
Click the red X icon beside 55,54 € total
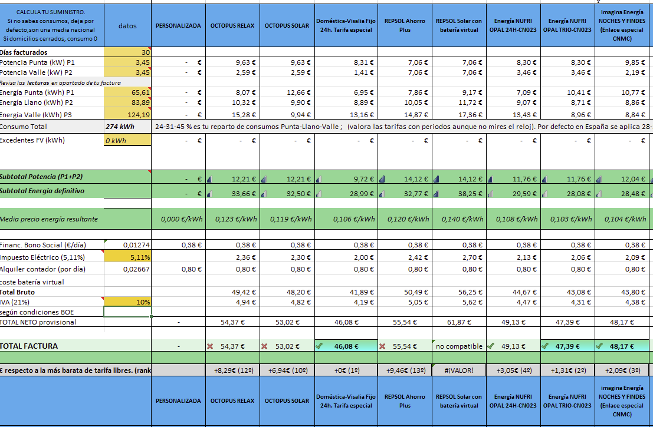pyautogui.click(x=382, y=346)
